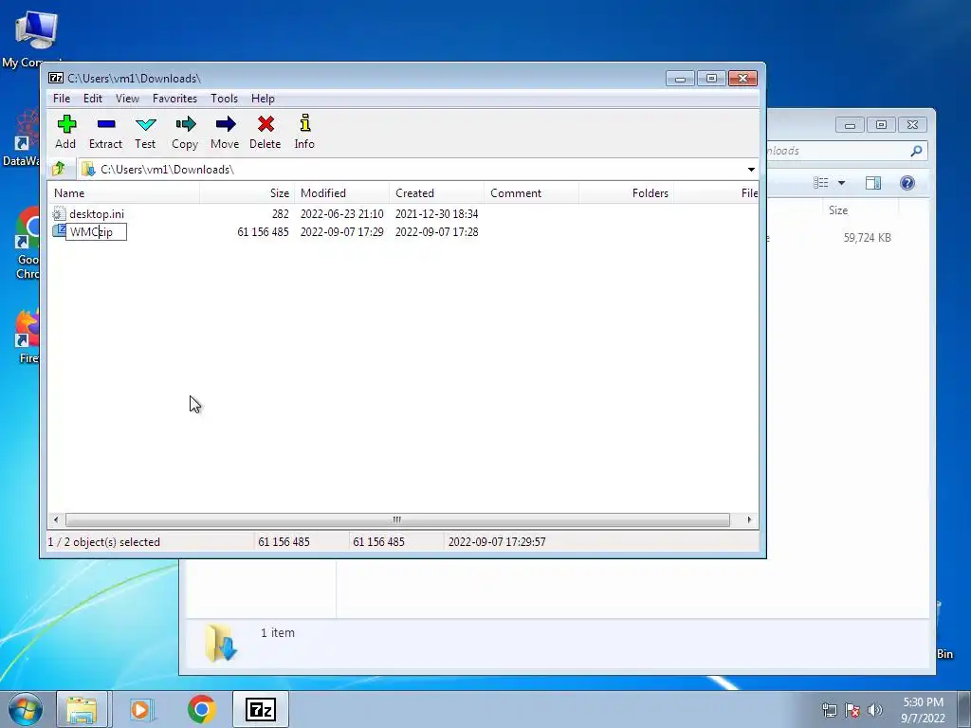Click modified date 2022-06-23 21:10

tap(341, 213)
